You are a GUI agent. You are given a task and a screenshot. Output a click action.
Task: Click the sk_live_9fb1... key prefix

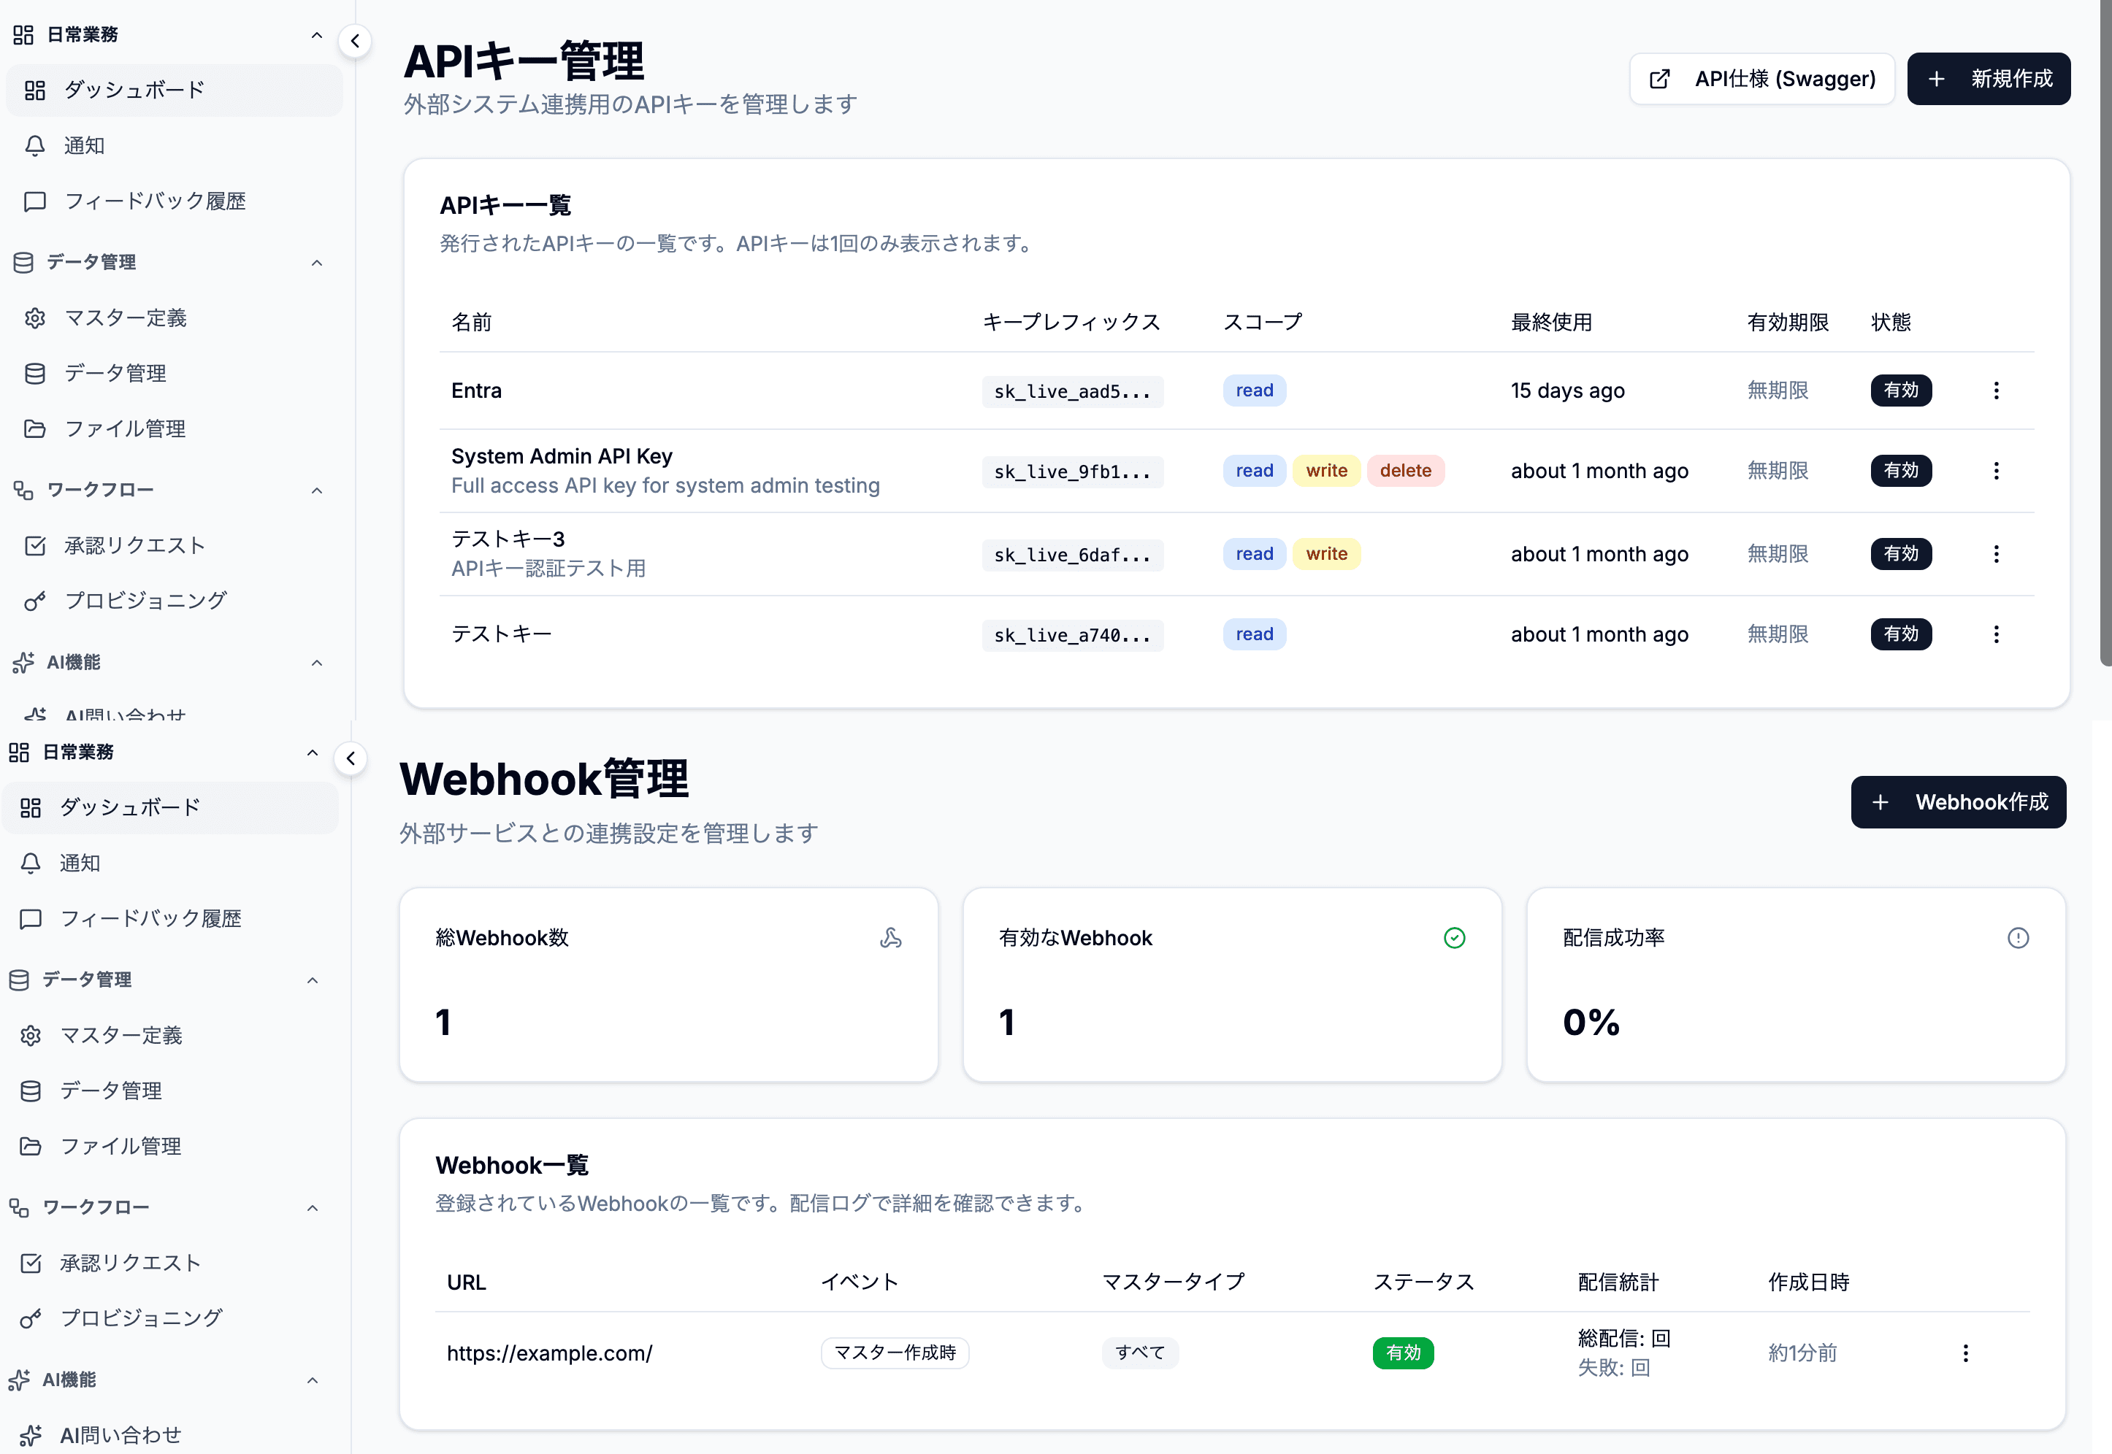coord(1072,472)
